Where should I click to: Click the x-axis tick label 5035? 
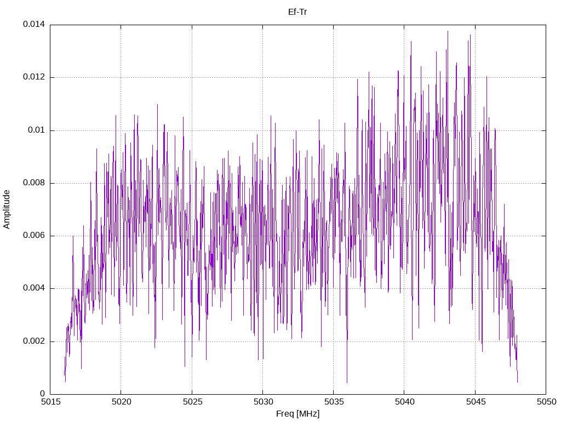pyautogui.click(x=334, y=402)
